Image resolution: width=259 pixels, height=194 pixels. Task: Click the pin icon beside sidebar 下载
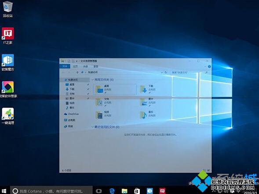88,89
